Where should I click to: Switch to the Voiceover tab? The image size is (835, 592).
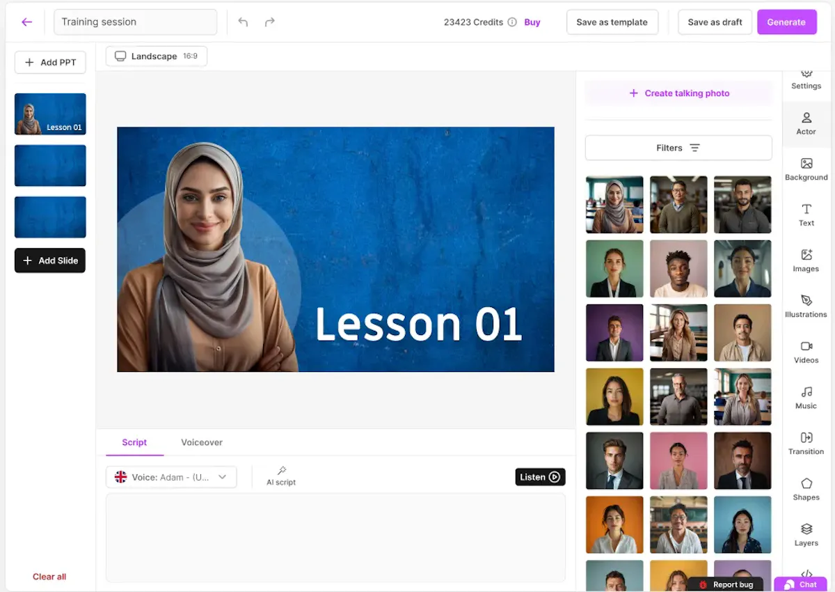pyautogui.click(x=202, y=442)
